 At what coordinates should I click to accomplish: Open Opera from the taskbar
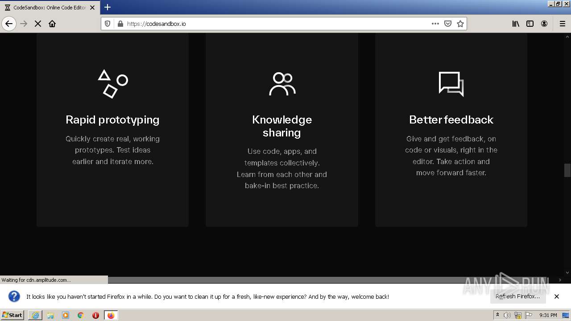coord(95,315)
